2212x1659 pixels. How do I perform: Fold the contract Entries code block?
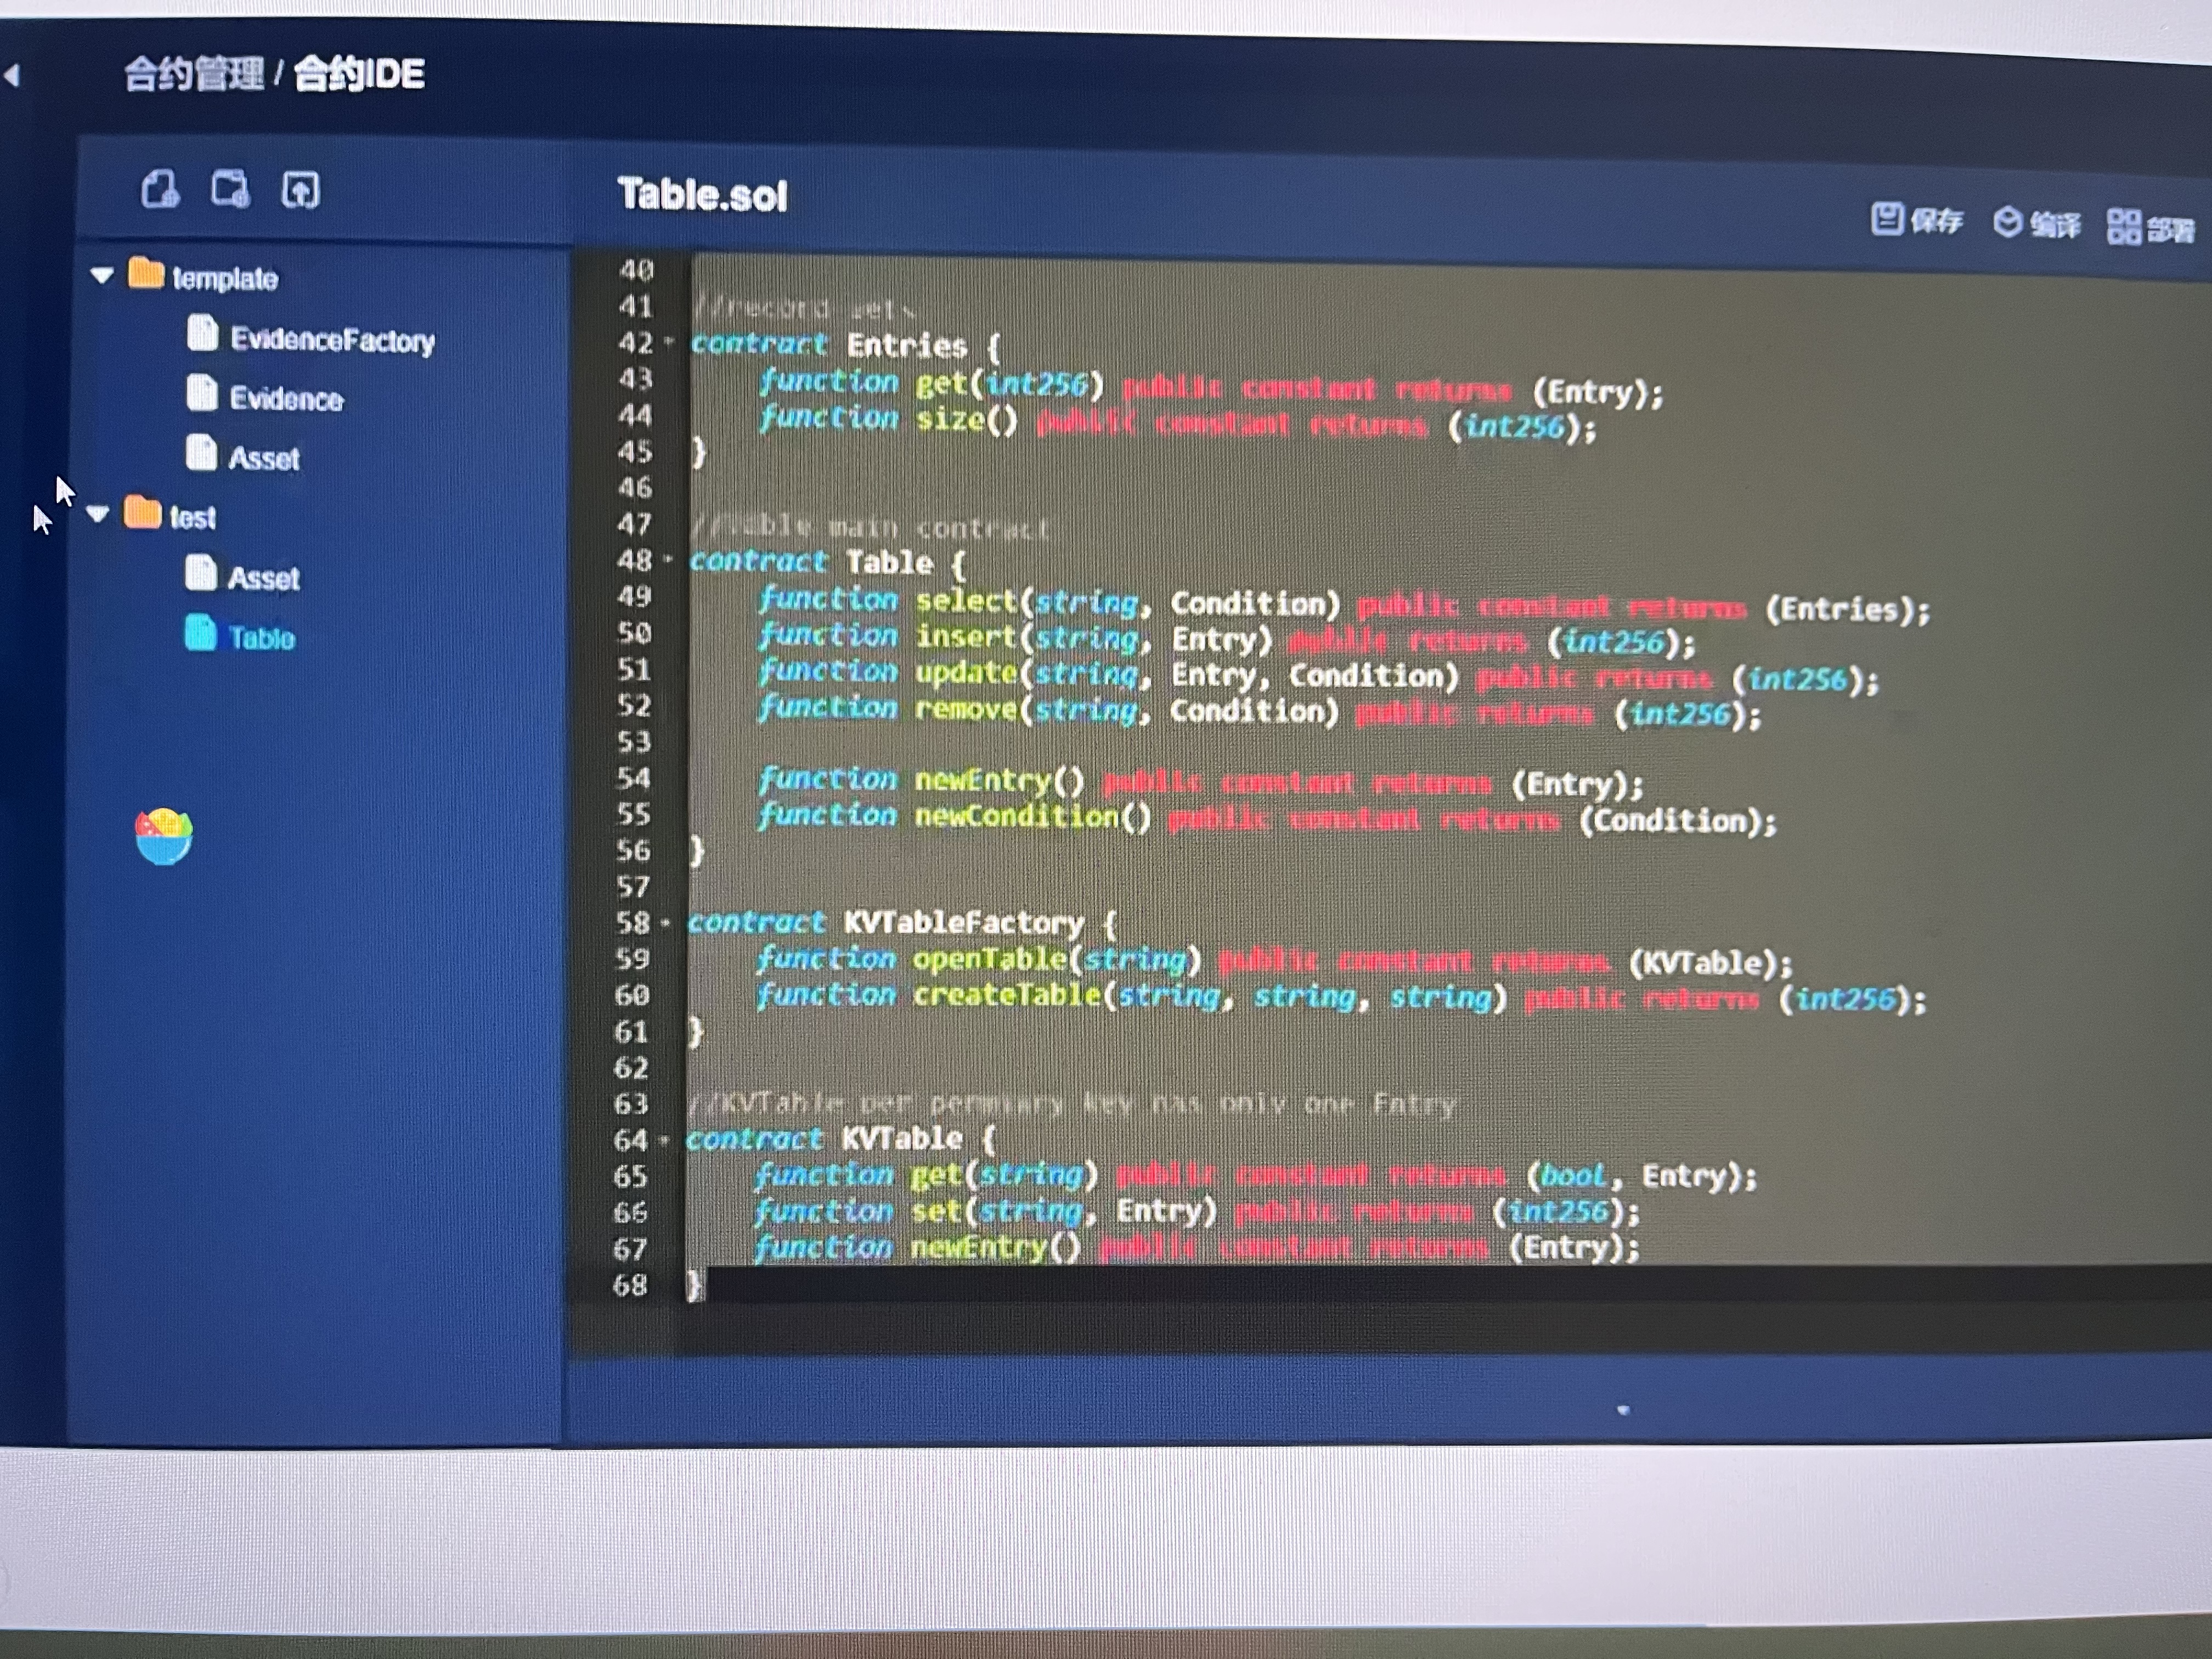[x=669, y=342]
